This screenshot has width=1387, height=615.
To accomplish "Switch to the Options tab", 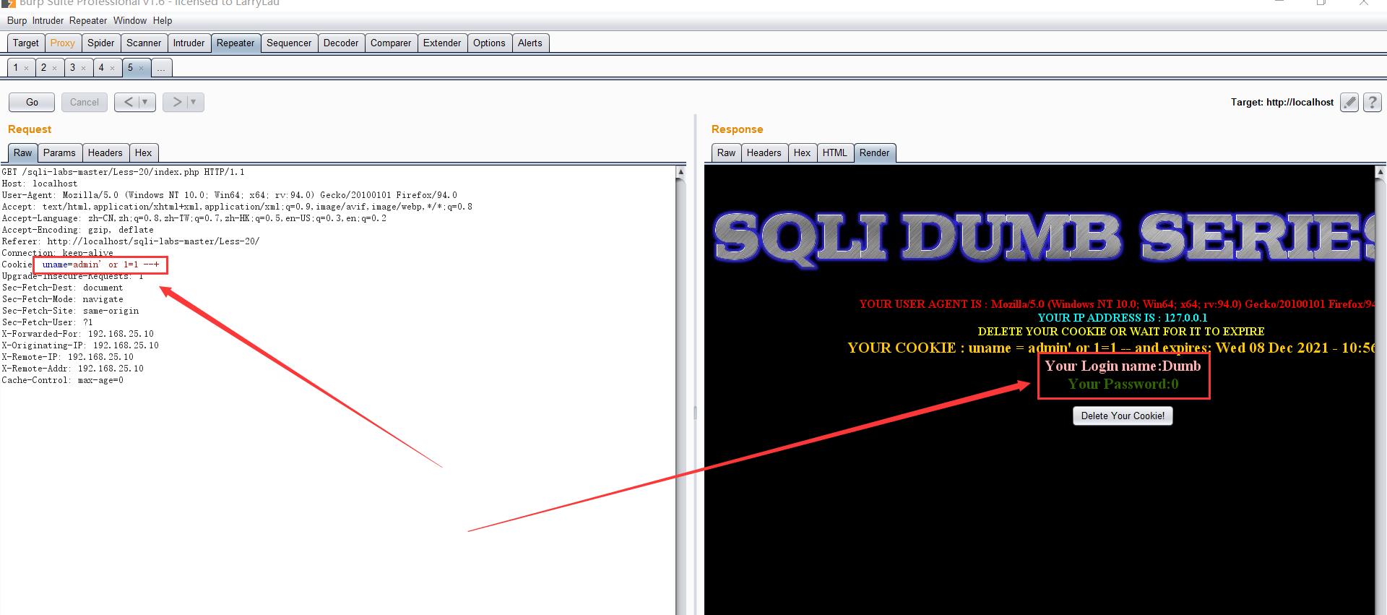I will tap(489, 43).
